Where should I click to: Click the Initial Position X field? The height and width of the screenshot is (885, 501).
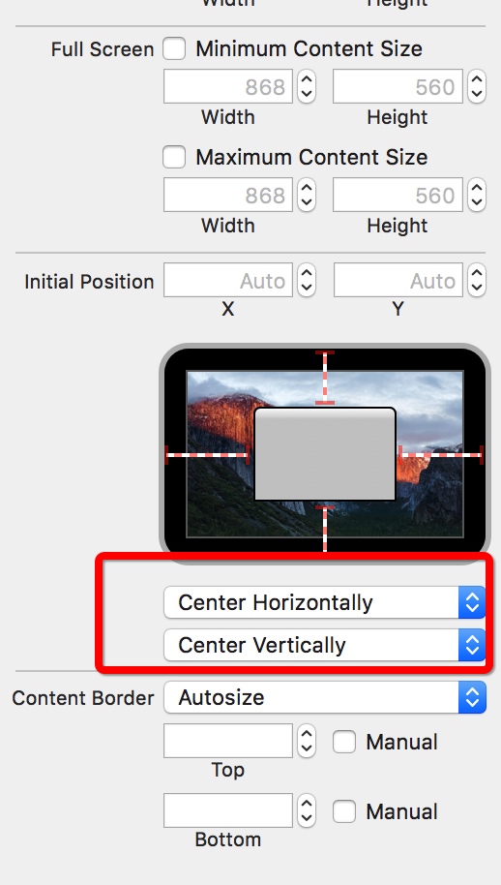[x=228, y=280]
